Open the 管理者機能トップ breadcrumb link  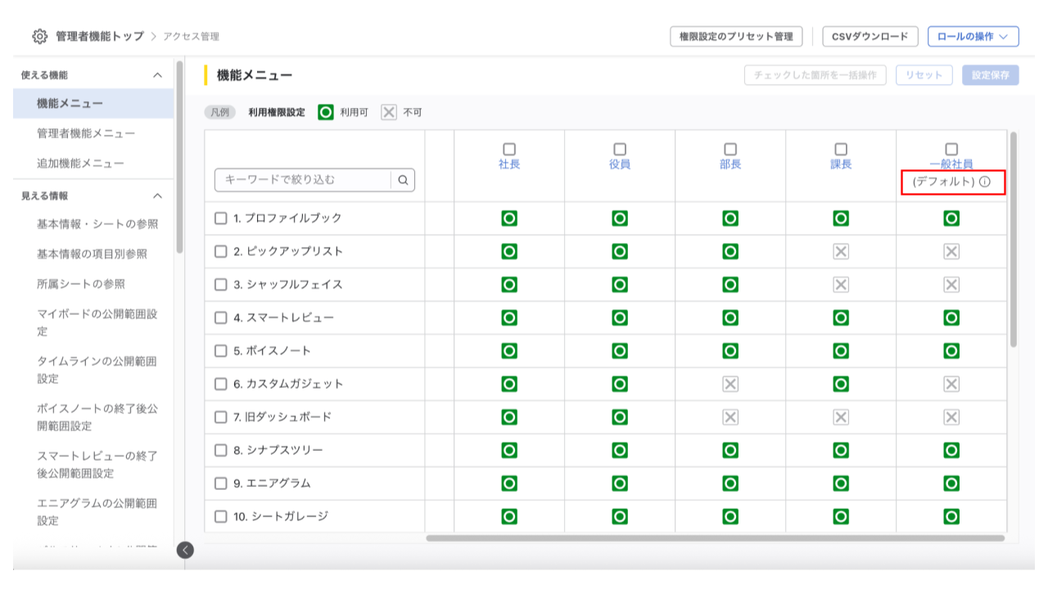tap(99, 37)
